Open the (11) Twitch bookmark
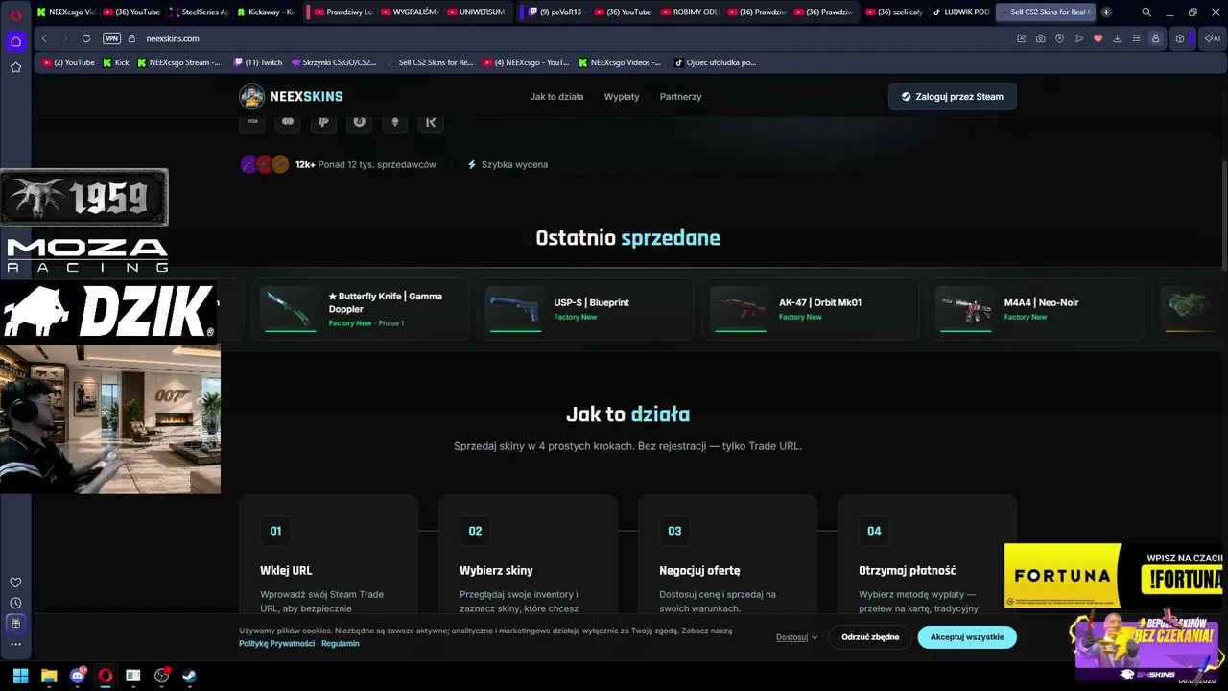This screenshot has height=691, width=1228. pos(258,62)
